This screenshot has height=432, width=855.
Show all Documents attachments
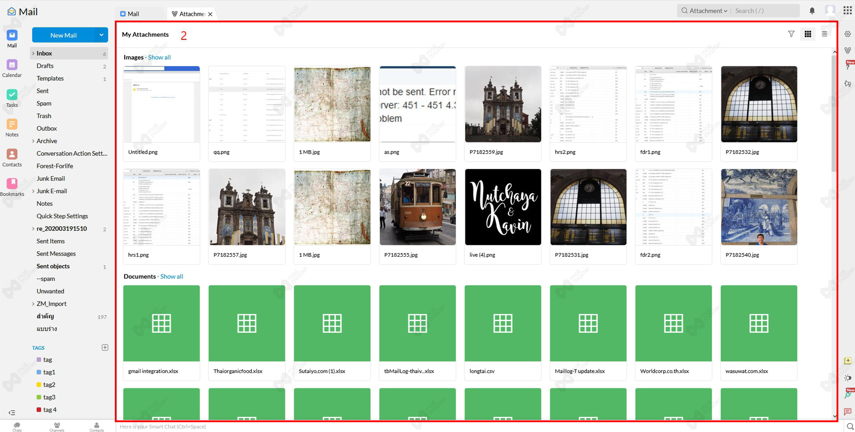pyautogui.click(x=171, y=277)
